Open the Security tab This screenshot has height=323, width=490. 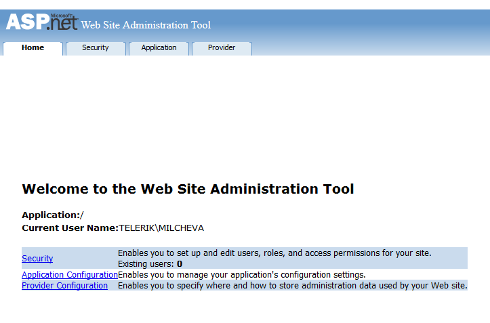click(x=96, y=48)
